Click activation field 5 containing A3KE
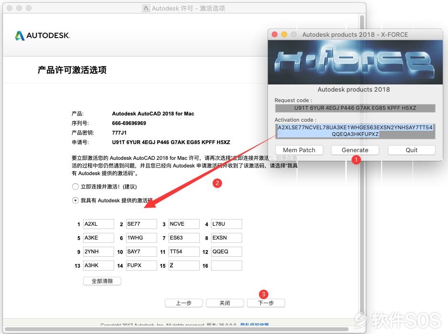Image resolution: width=448 pixels, height=334 pixels. (98, 238)
